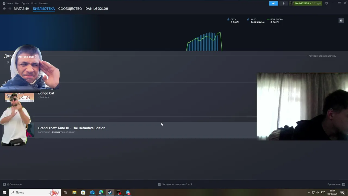Click the Добавить игру plus icon
Image resolution: width=348 pixels, height=196 pixels.
point(4,184)
